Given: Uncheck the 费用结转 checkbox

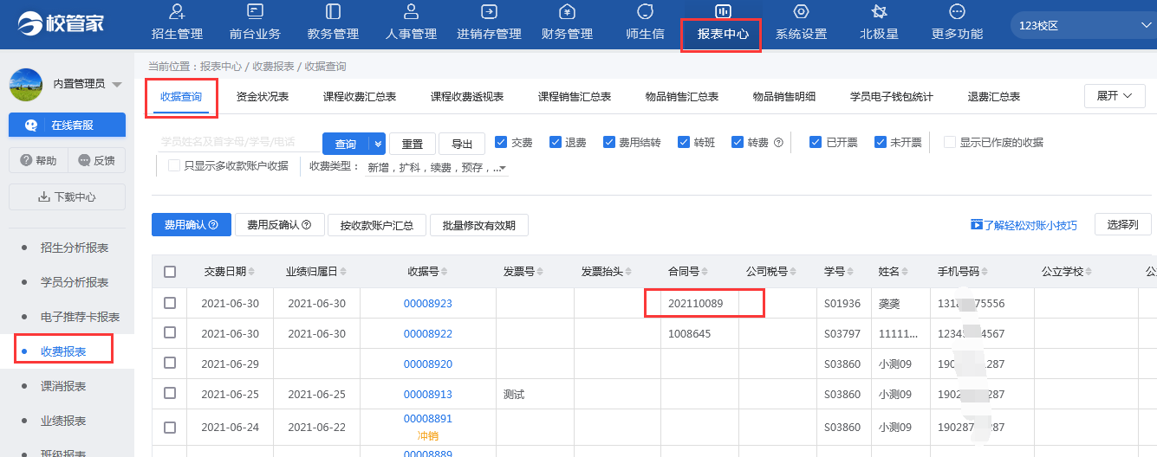Looking at the screenshot, I should point(608,142).
